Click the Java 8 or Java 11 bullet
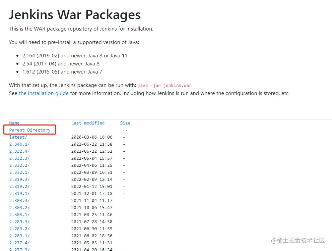The image size is (332, 251). [75, 56]
